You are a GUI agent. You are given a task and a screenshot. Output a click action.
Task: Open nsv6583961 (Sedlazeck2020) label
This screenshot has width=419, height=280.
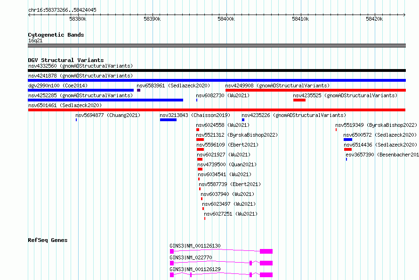pyautogui.click(x=173, y=86)
